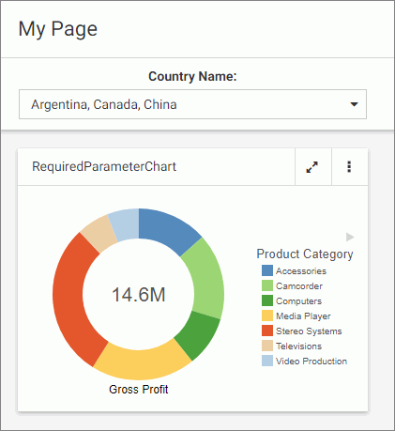Expand the legend with the gray arrow

(350, 237)
